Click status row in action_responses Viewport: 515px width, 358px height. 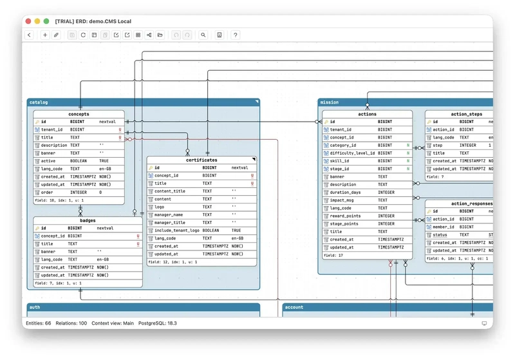(459, 235)
